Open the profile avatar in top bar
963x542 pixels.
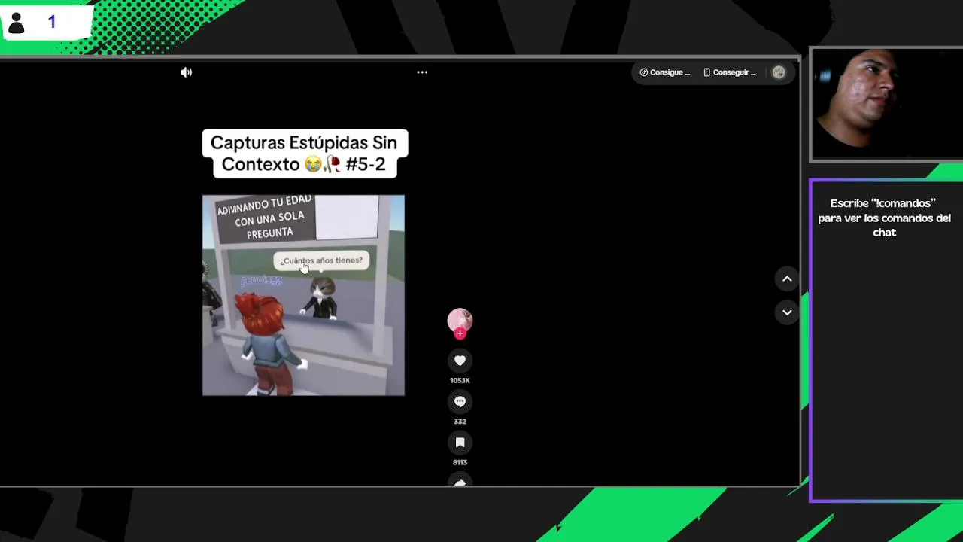point(779,72)
